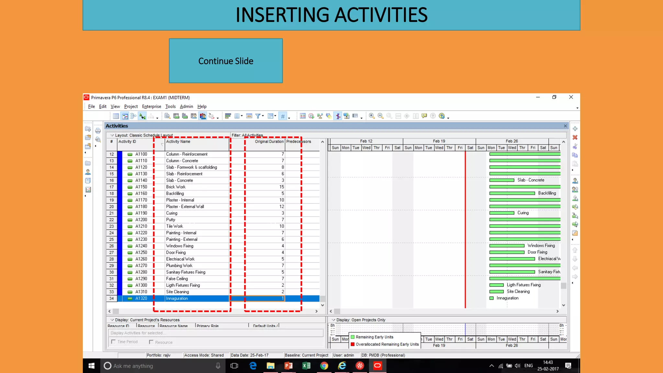Open Display: Current Project's Resources dropdown

(x=112, y=320)
